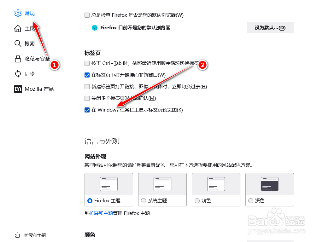The width and height of the screenshot is (323, 242).
Task: Open the Extensions and Themes link
Action: point(101,213)
